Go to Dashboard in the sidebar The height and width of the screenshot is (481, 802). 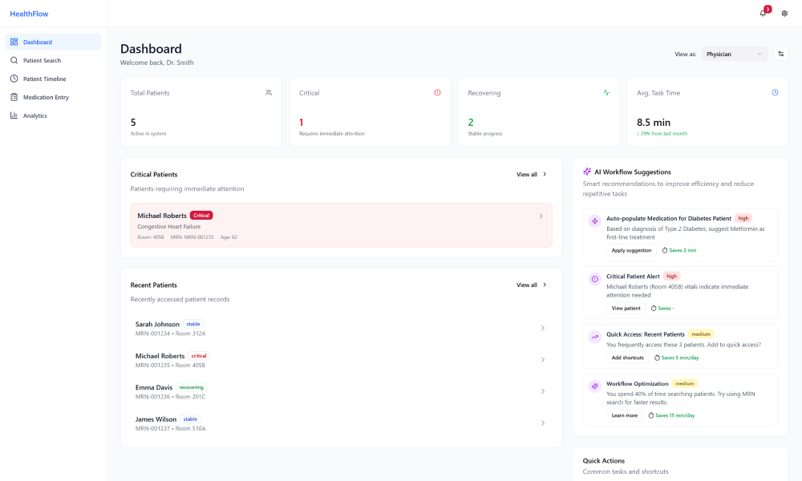53,42
